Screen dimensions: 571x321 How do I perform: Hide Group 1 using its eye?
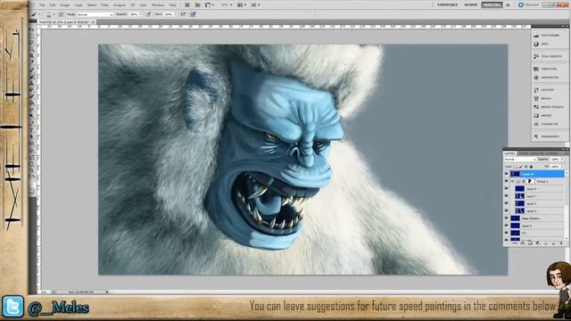click(x=507, y=181)
